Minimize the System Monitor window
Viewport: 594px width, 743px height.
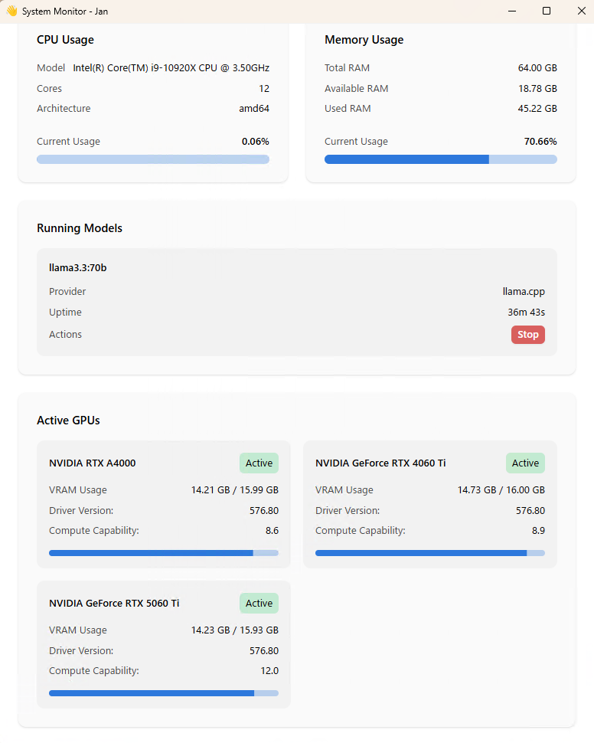click(x=512, y=11)
